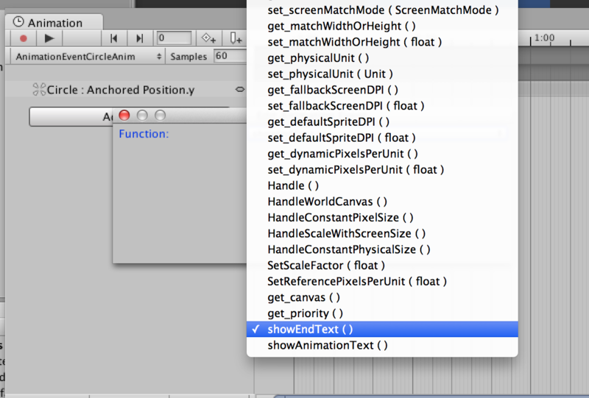Choose get_canvas ( )
589x398 pixels.
(x=382, y=297)
